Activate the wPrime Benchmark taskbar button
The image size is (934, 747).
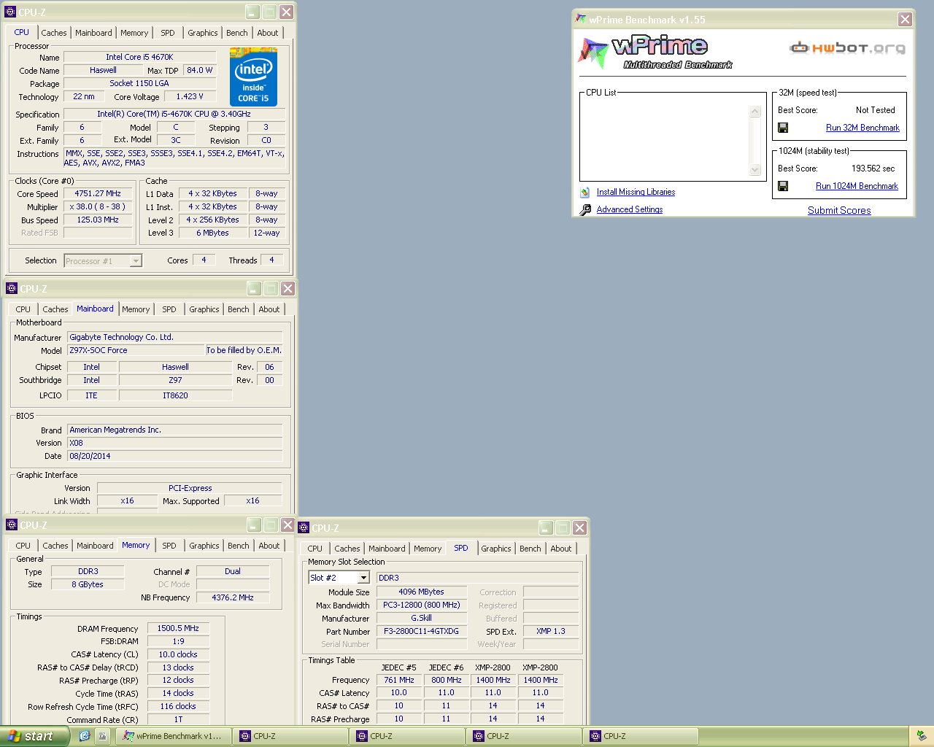point(174,736)
